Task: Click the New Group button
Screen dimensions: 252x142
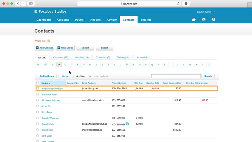Action: [x=65, y=48]
